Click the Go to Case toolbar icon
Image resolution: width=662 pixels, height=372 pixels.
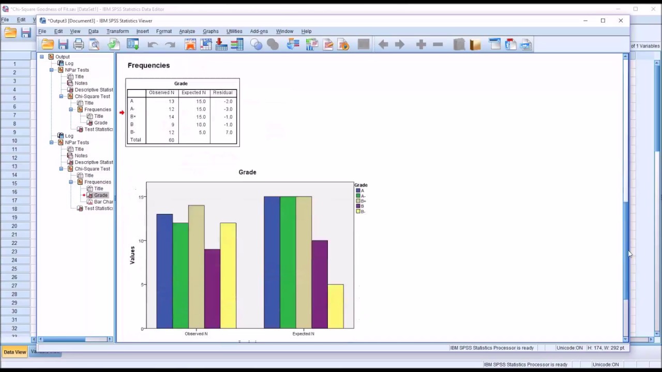point(206,44)
